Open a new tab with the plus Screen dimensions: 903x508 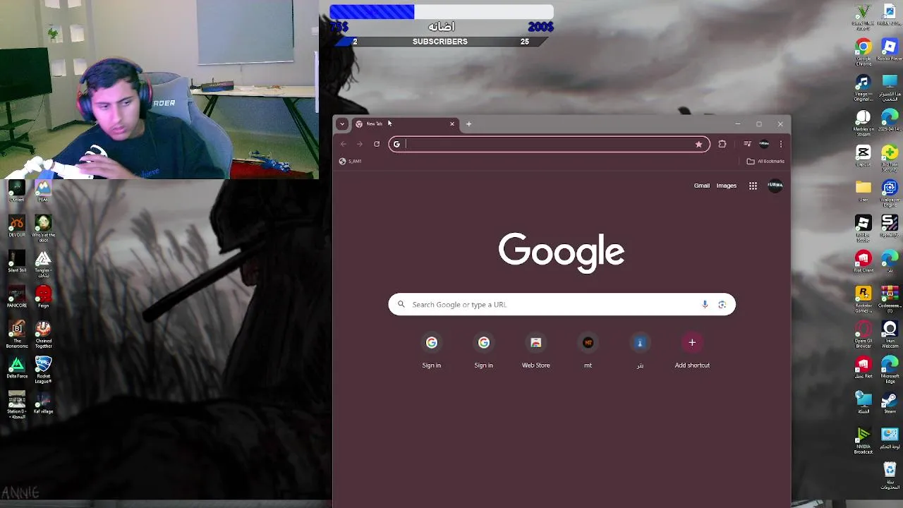click(x=468, y=124)
